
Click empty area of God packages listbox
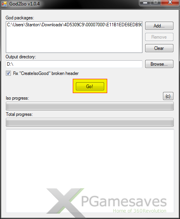click(x=74, y=41)
